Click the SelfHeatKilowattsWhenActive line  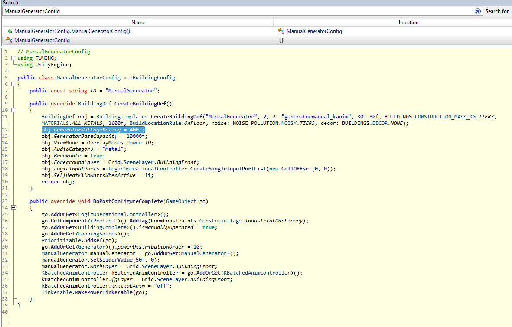(97, 175)
